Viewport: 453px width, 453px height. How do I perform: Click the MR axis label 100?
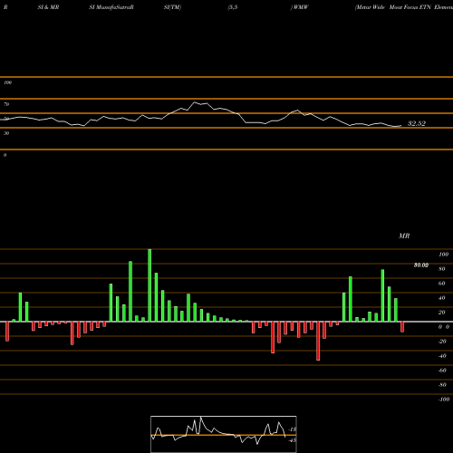click(x=443, y=255)
